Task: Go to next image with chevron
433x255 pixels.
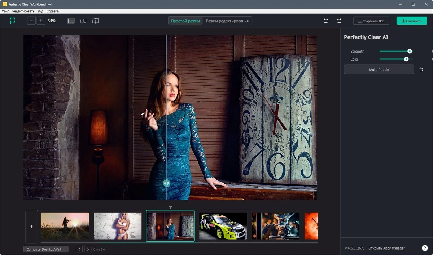Action: coord(88,249)
